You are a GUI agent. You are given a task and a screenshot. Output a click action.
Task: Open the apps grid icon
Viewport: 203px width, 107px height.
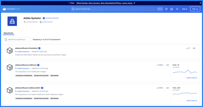[177, 9]
